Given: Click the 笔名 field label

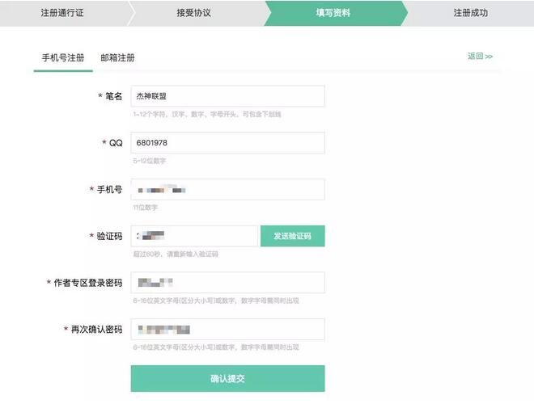Looking at the screenshot, I should [113, 96].
